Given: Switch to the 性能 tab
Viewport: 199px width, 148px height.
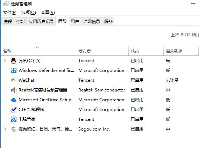Looking at the screenshot, I should [20, 21].
